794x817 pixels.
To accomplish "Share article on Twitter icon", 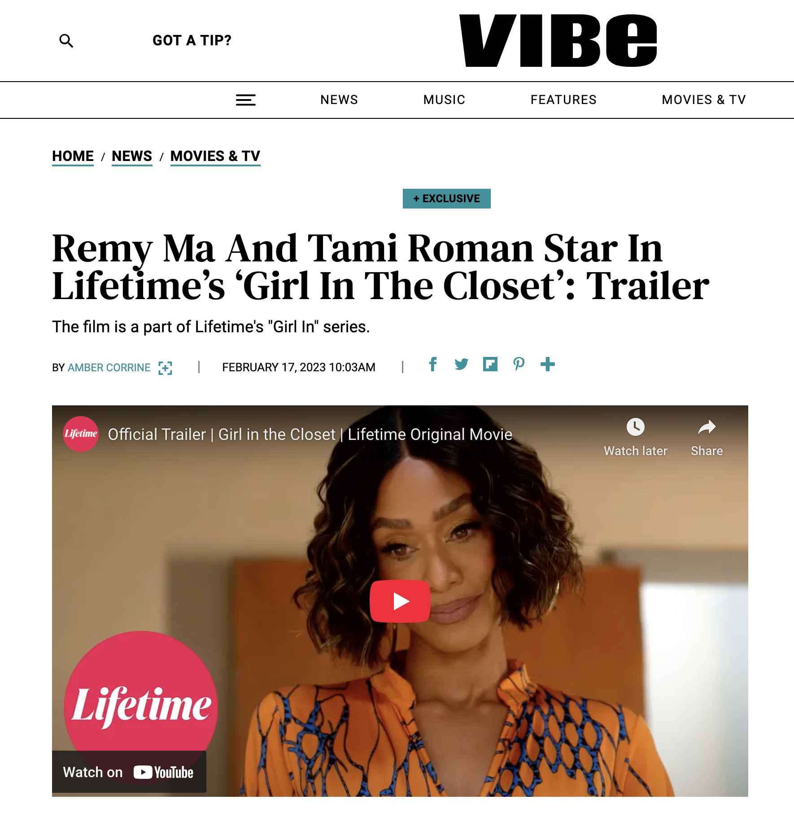I will point(461,364).
